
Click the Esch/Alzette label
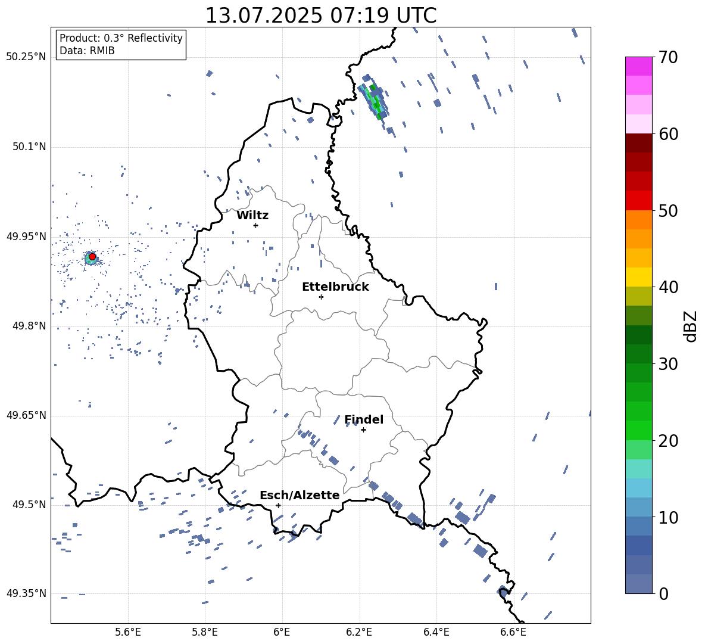tap(300, 495)
